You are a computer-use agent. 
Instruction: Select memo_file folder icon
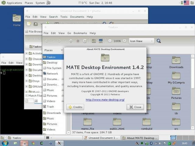tap(87, 124)
